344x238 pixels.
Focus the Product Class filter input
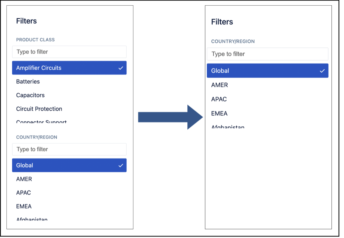pos(69,52)
